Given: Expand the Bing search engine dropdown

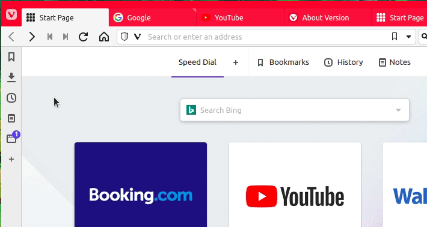Looking at the screenshot, I should pyautogui.click(x=398, y=110).
